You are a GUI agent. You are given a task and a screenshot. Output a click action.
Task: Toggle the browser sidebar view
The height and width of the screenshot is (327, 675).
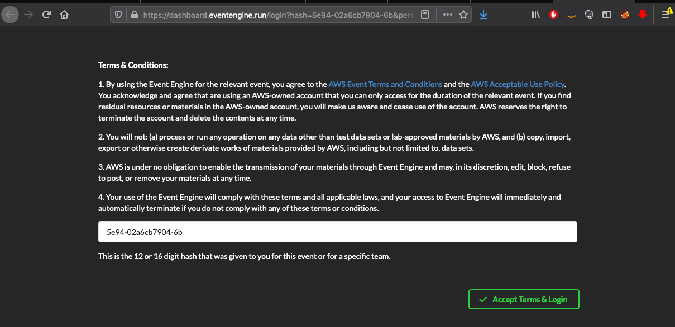[x=606, y=15]
